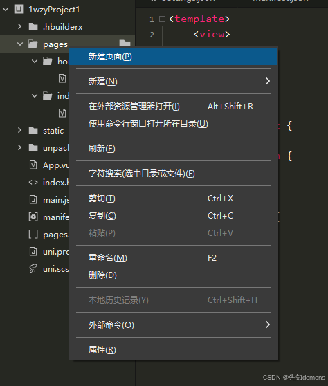The image size is (328, 386).
Task: Click the App.vue file icon
Action: [33, 165]
